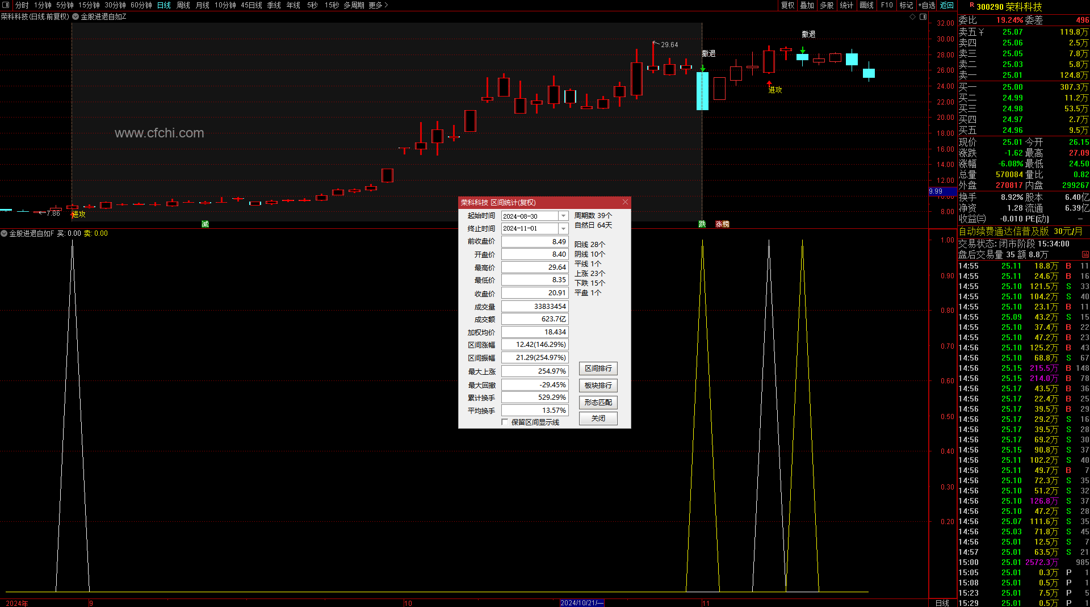This screenshot has height=607, width=1090.
Task: Click the red R icon beside stock code
Action: (x=971, y=5)
